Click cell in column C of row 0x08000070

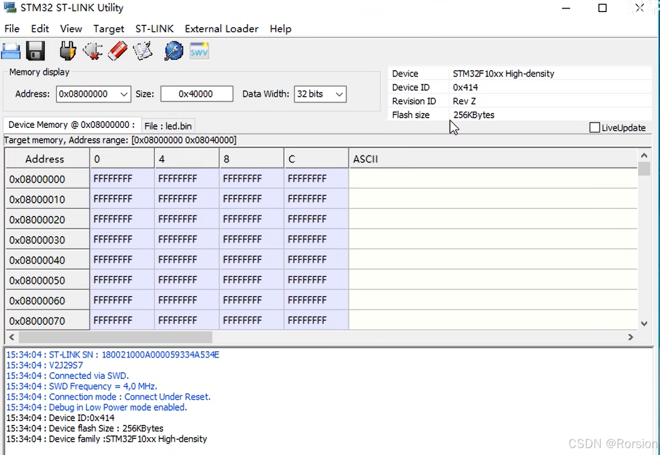click(317, 320)
